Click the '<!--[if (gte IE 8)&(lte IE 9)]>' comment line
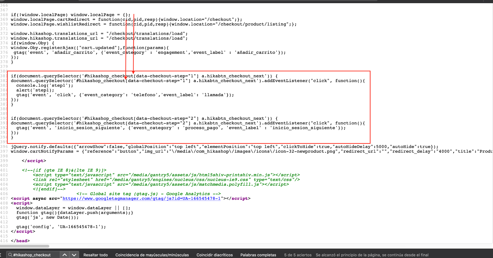The height and width of the screenshot is (258, 493). coord(64,170)
